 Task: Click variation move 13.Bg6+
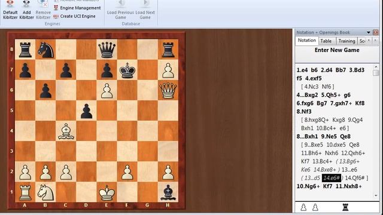pos(349,161)
